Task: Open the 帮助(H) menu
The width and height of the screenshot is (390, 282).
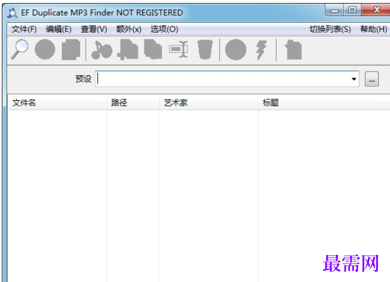Action: tap(374, 29)
